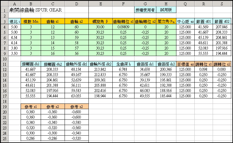Select row 25 header
This screenshot has width=233, height=143.
click(4, 139)
